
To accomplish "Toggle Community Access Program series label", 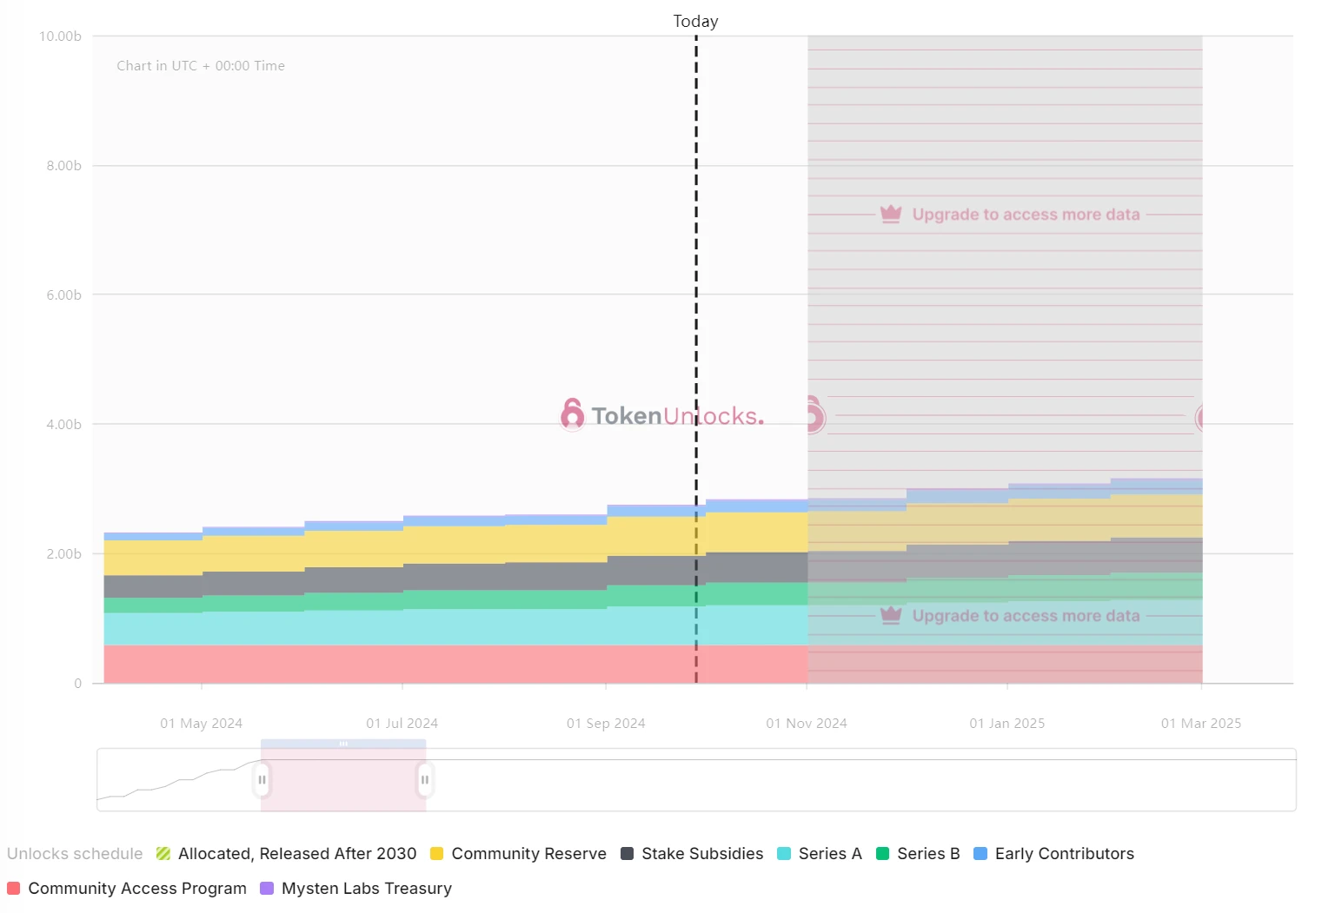I will (137, 889).
